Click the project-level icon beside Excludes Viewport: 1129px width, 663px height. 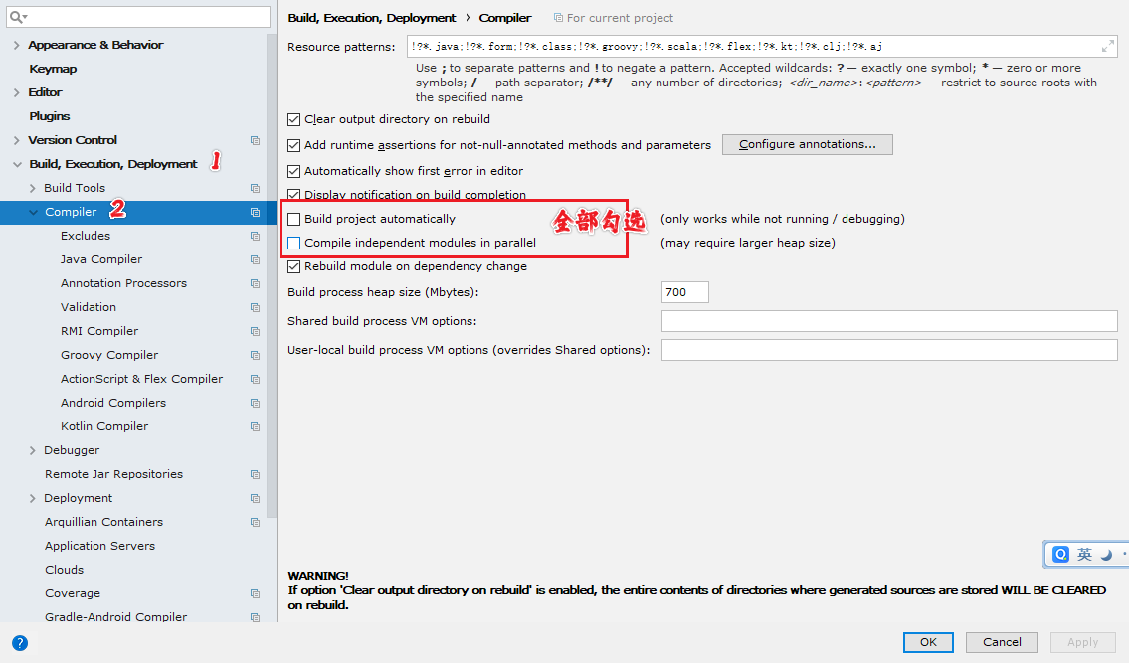pyautogui.click(x=255, y=236)
